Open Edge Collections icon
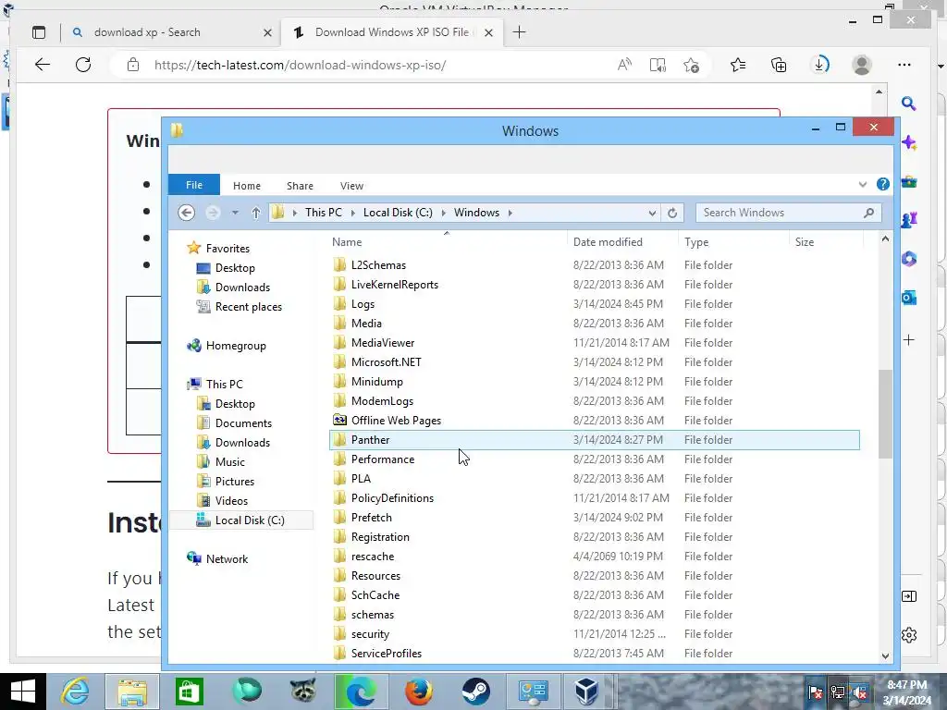 click(x=779, y=65)
